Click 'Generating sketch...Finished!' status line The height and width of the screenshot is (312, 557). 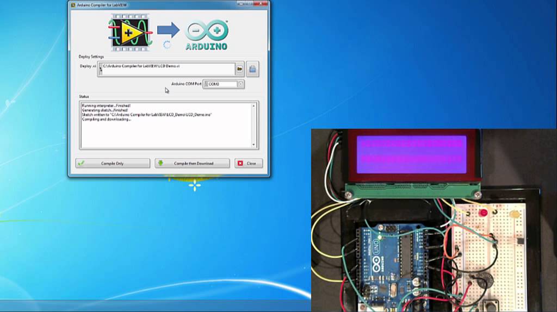click(x=105, y=110)
